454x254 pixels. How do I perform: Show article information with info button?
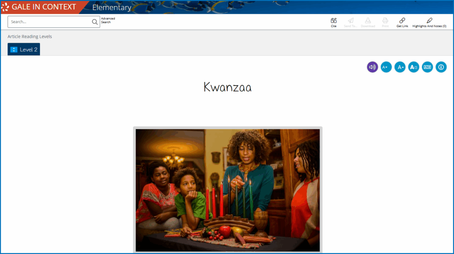point(441,67)
